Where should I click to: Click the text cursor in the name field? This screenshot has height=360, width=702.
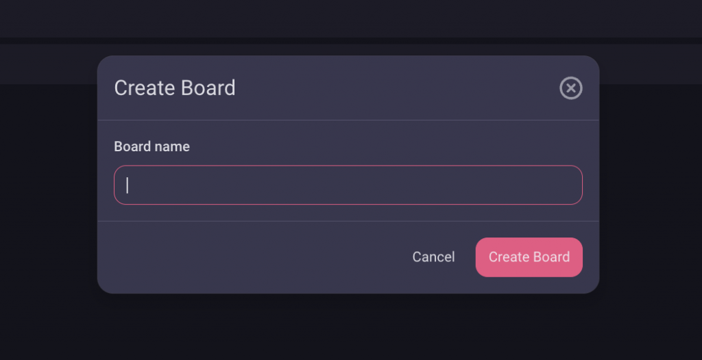pyautogui.click(x=128, y=185)
